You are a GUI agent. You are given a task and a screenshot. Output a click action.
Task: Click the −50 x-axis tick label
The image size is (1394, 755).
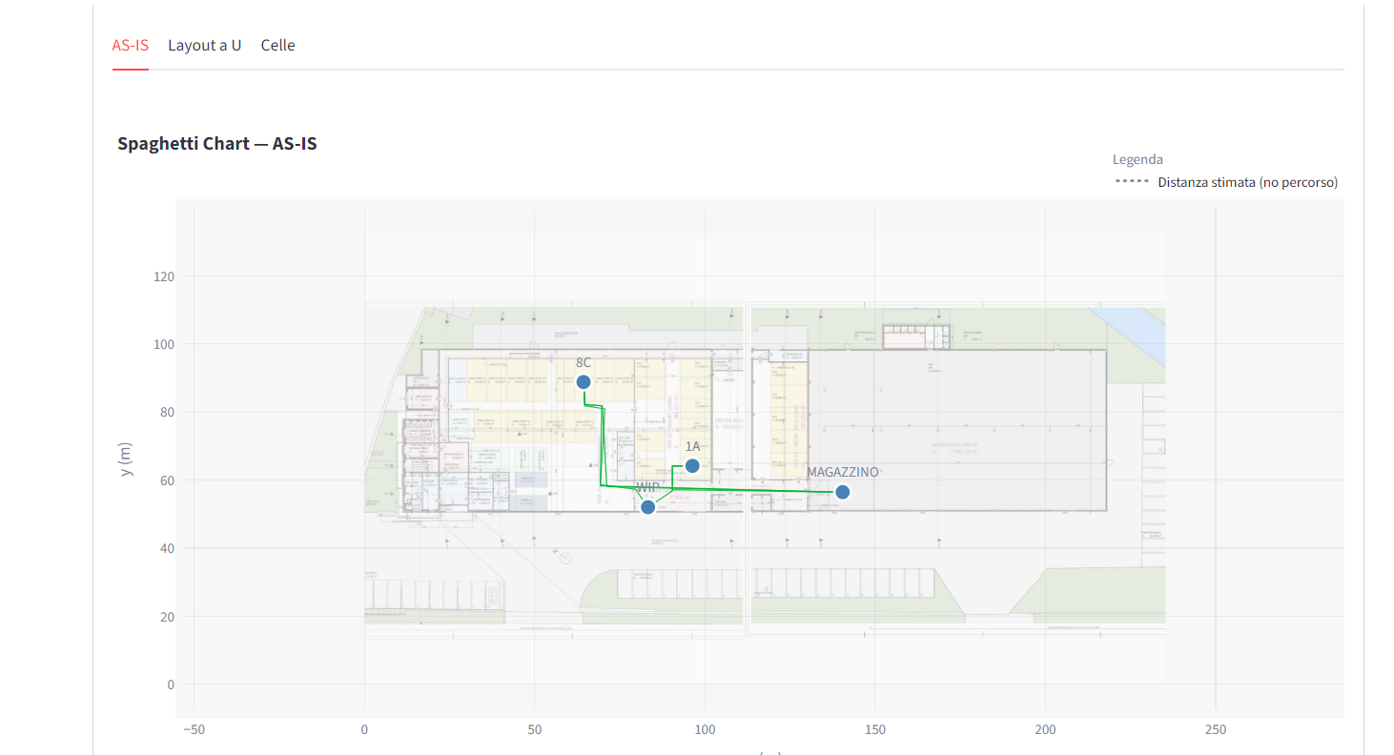[x=195, y=730]
